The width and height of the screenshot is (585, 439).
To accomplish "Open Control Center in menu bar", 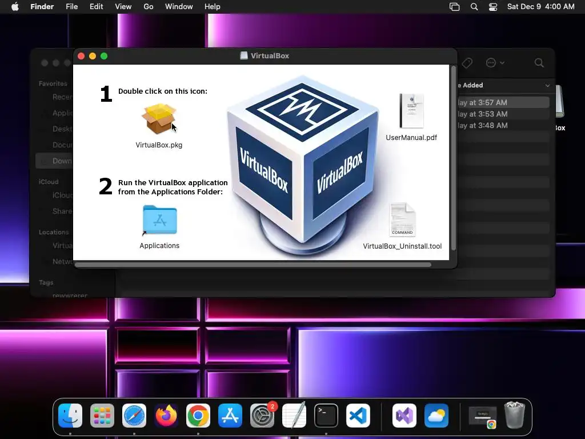I will click(493, 7).
